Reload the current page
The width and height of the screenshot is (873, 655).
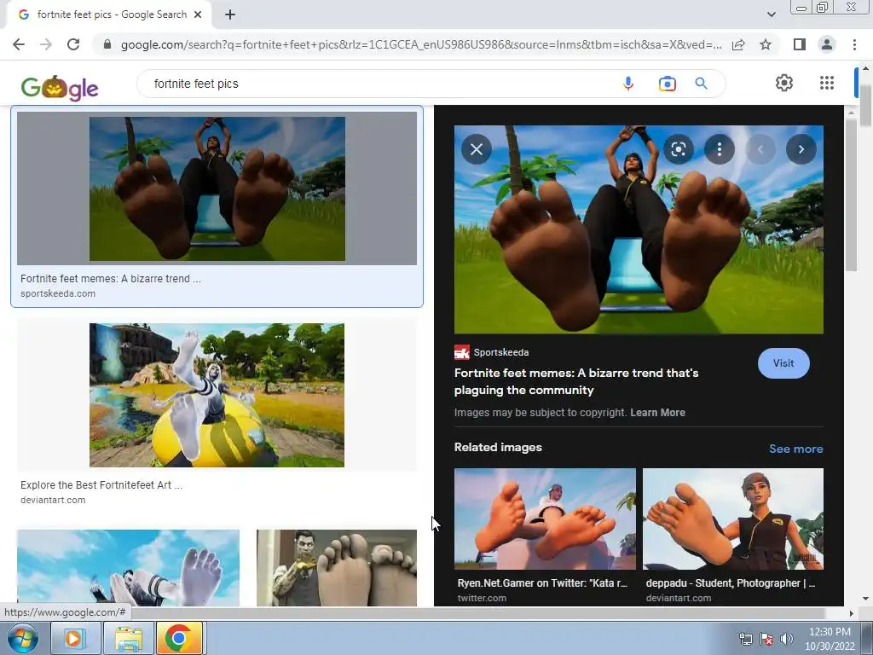pyautogui.click(x=73, y=44)
